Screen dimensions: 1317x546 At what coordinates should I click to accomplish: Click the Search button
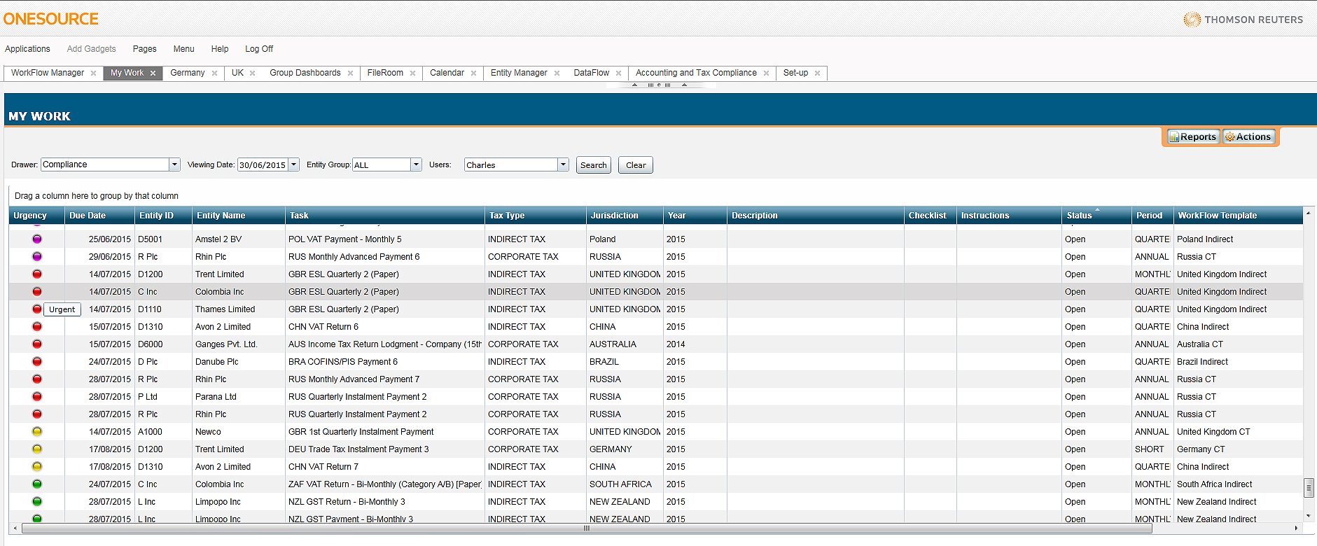coord(594,165)
